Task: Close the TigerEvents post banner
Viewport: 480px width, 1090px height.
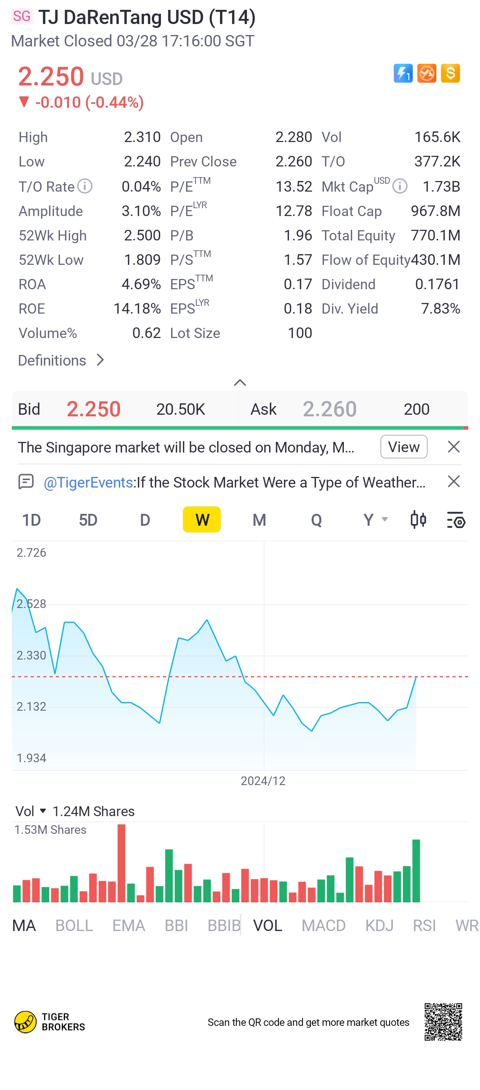Action: pos(453,482)
